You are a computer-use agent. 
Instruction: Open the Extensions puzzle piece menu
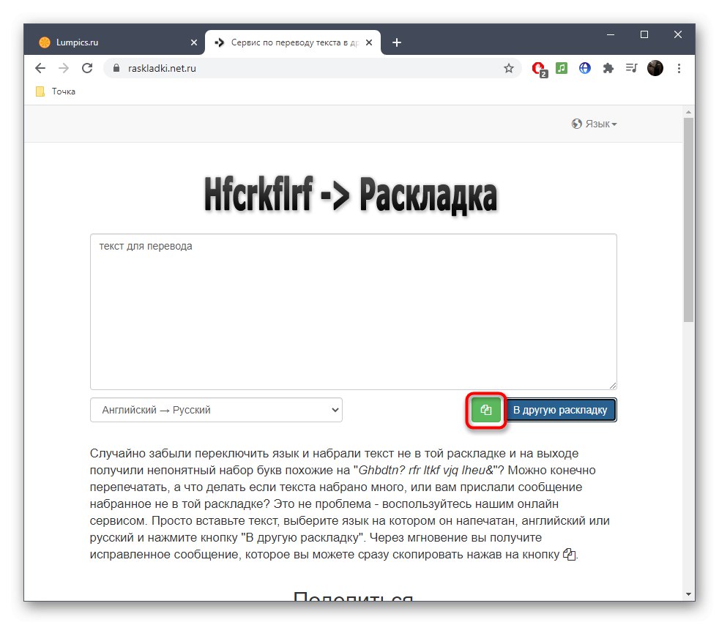608,68
